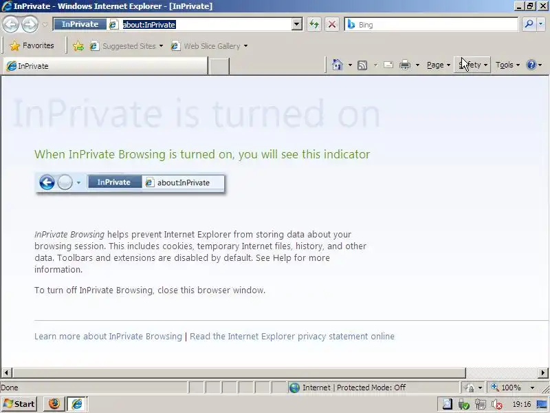The image size is (550, 413).
Task: Open the recent pages dropdown arrow
Action: [45, 25]
